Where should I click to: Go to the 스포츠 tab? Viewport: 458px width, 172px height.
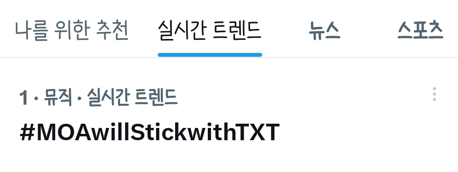coord(421,31)
